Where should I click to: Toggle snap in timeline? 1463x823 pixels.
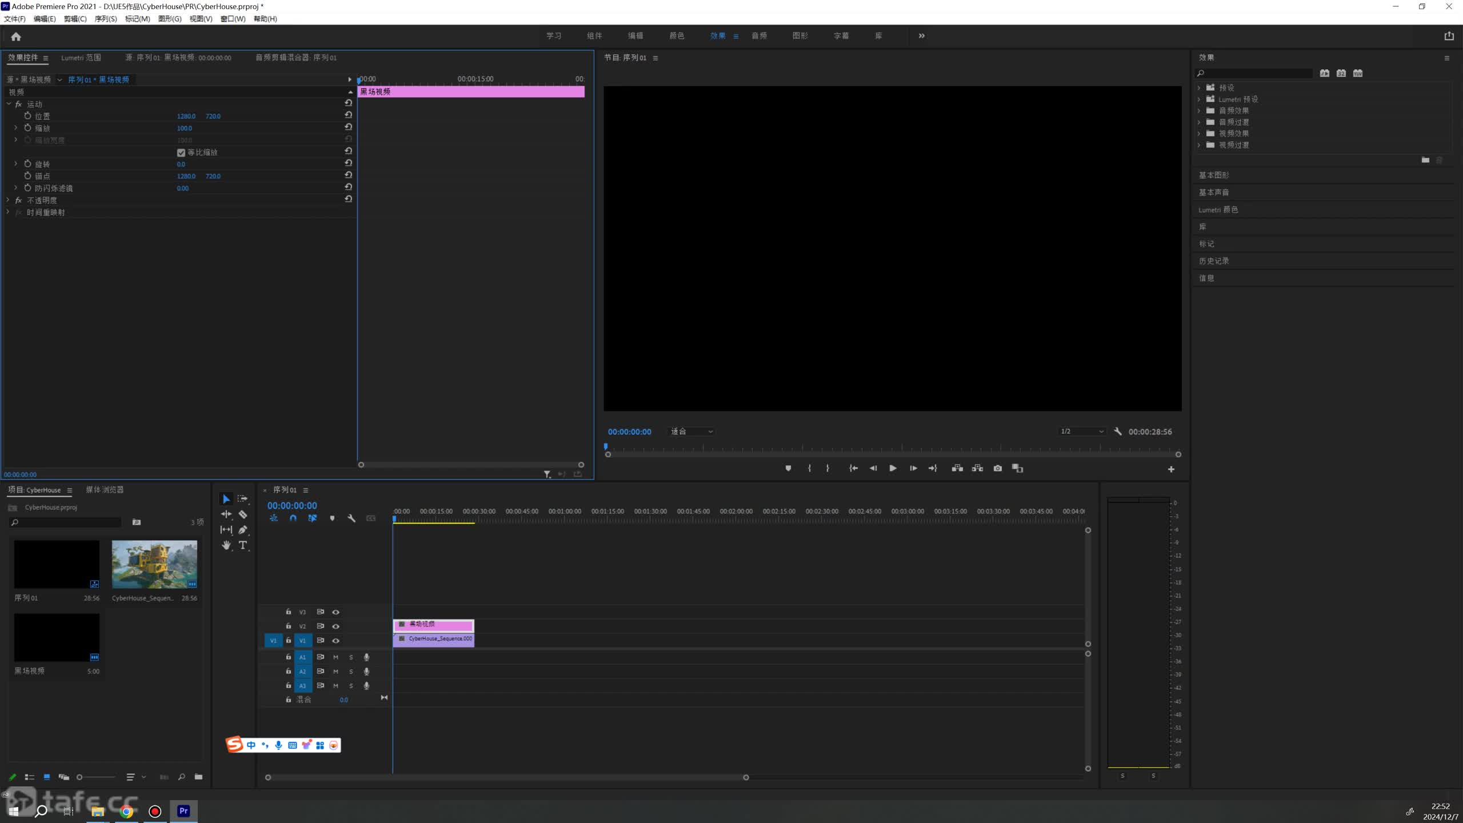[293, 518]
